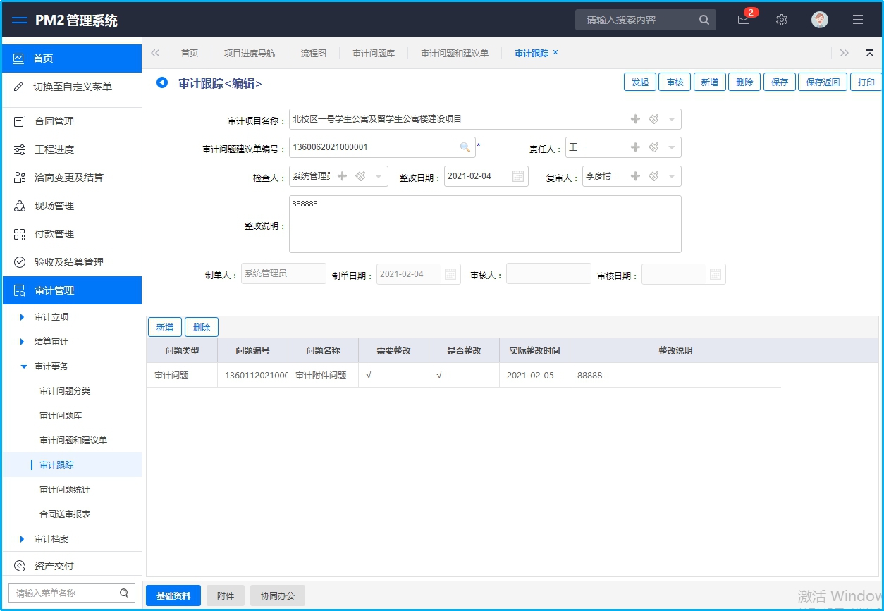Clear the 复审人 field with eraser icon
The width and height of the screenshot is (884, 611).
pyautogui.click(x=653, y=176)
